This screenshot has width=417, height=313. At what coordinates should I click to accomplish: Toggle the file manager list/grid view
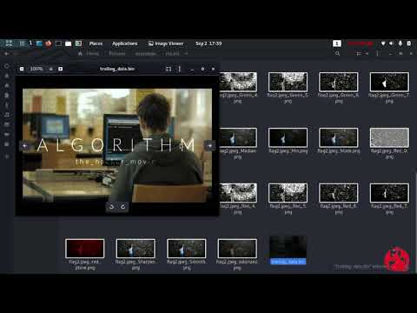click(359, 54)
